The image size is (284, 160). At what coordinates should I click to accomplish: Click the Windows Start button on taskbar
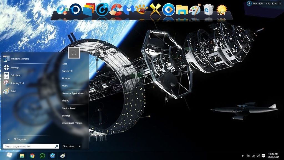click(x=9, y=155)
